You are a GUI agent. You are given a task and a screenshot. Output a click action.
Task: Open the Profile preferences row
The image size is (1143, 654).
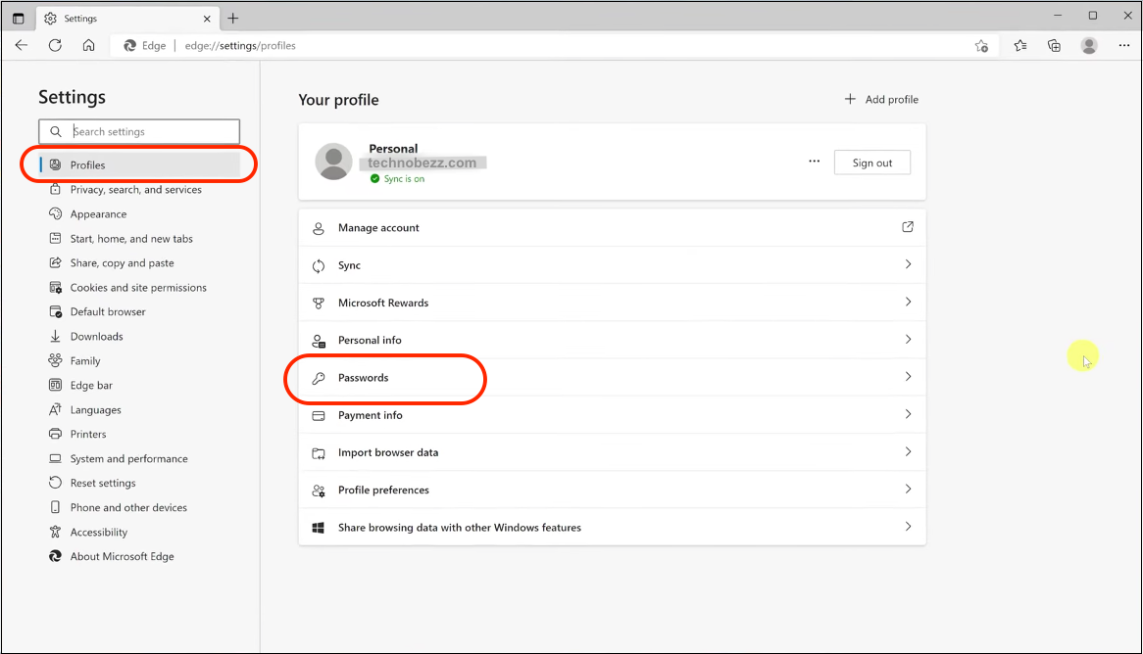click(613, 490)
